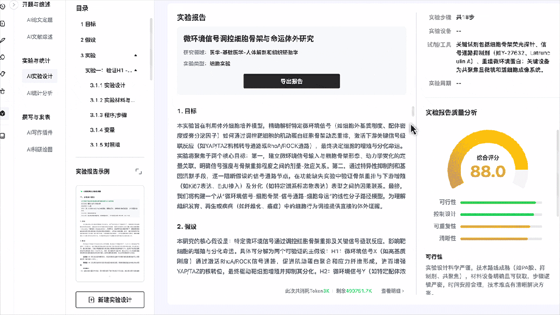Click the 实验周期 label
This screenshot has width=560, height=315.
(x=440, y=83)
